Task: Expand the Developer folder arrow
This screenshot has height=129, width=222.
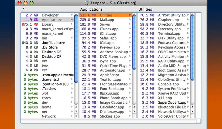Action: pyautogui.click(x=72, y=15)
